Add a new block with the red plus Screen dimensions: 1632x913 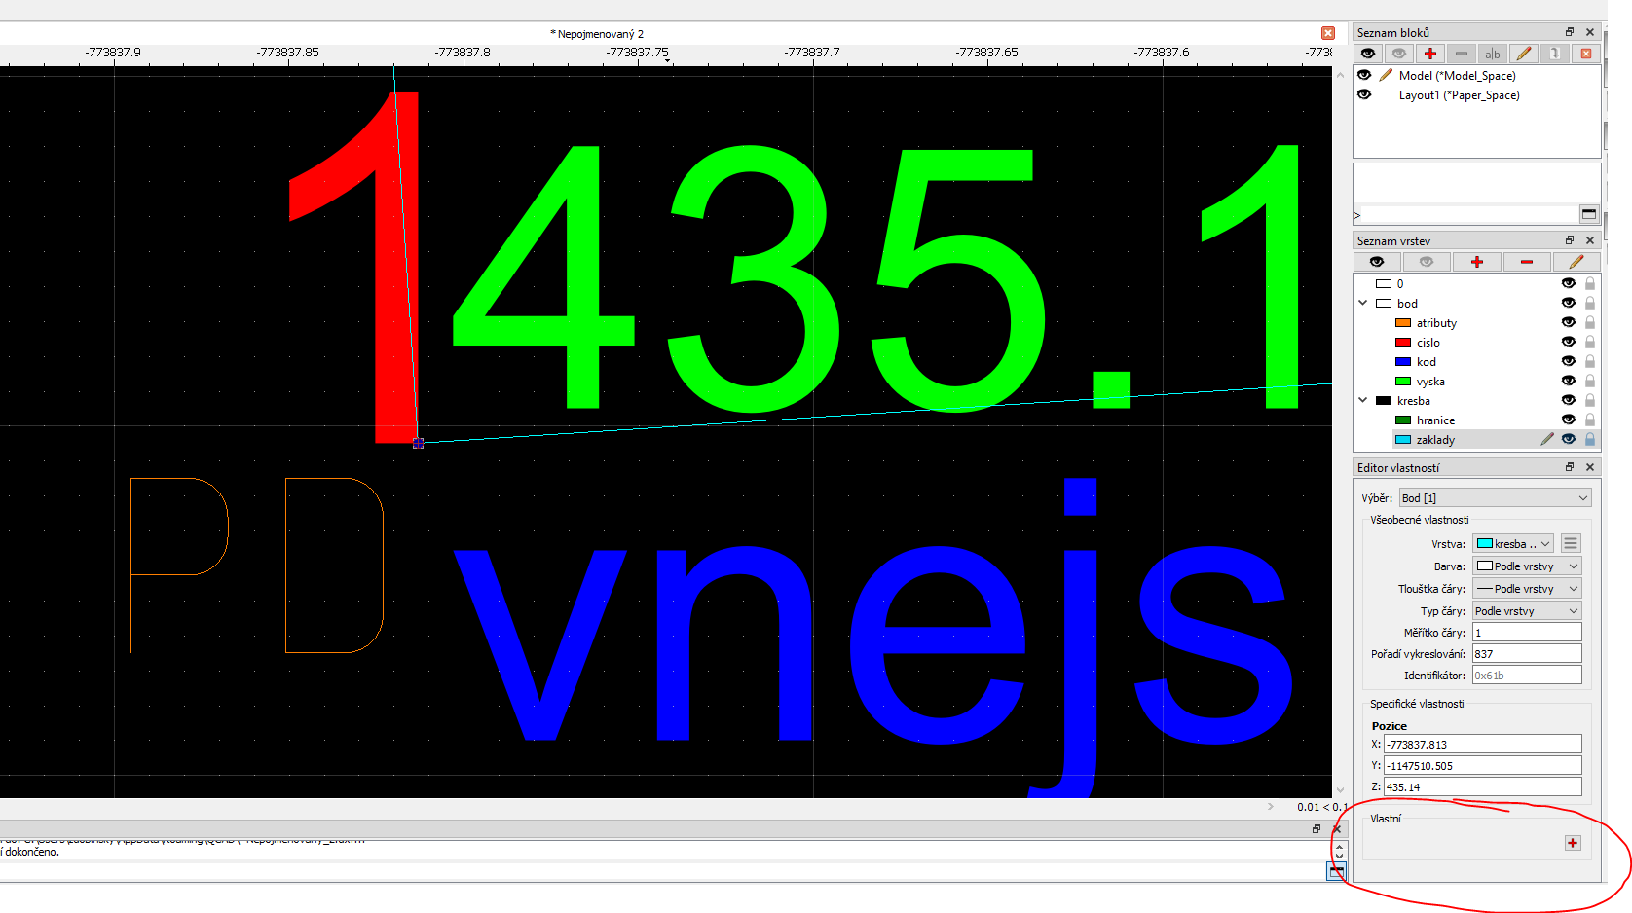point(1430,54)
